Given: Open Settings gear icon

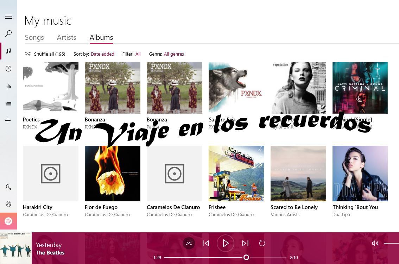Looking at the screenshot, I should tap(8, 204).
